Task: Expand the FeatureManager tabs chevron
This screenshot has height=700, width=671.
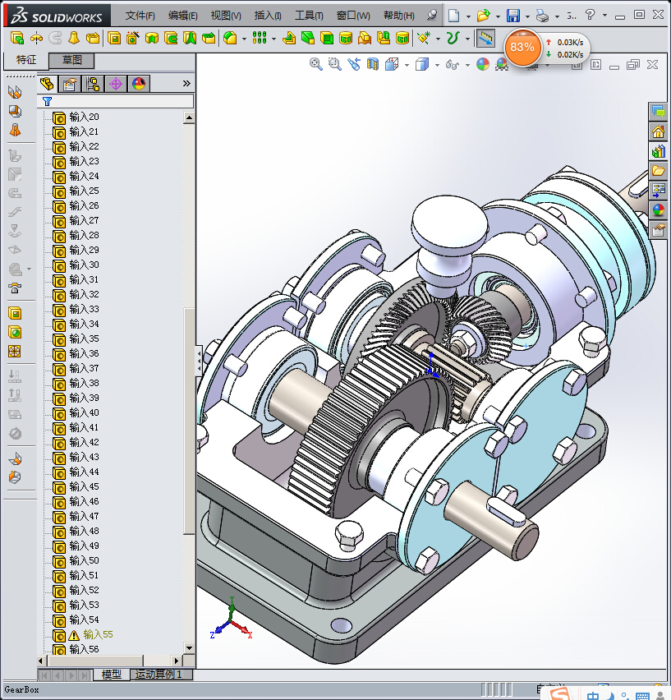Action: [x=186, y=84]
